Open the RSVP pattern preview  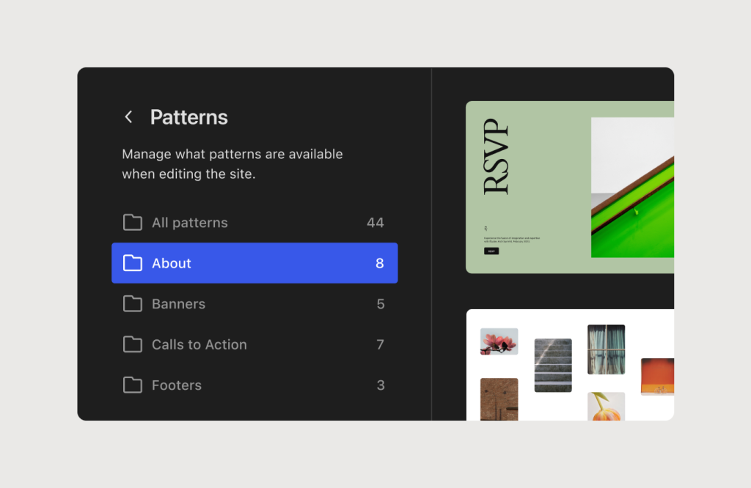click(579, 187)
